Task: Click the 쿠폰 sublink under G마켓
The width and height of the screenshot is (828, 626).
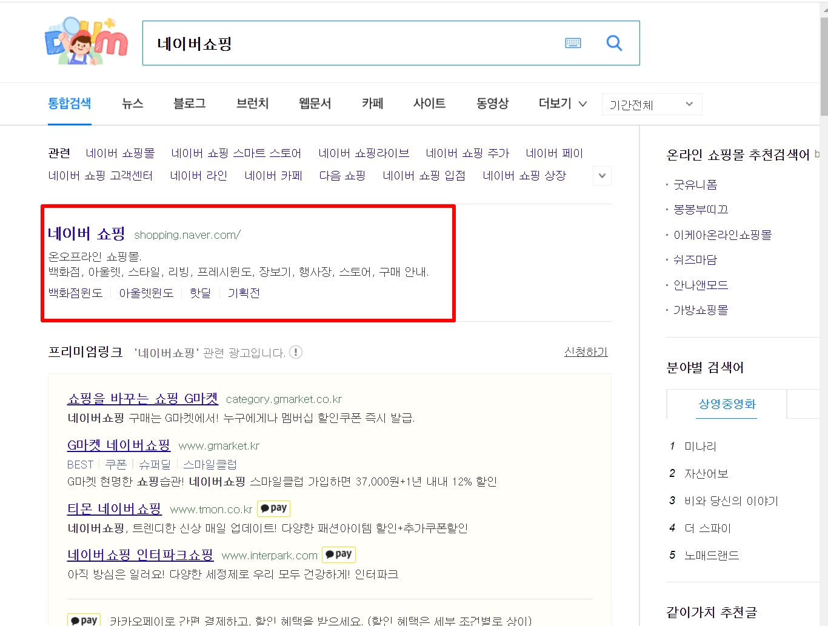Action: [116, 465]
